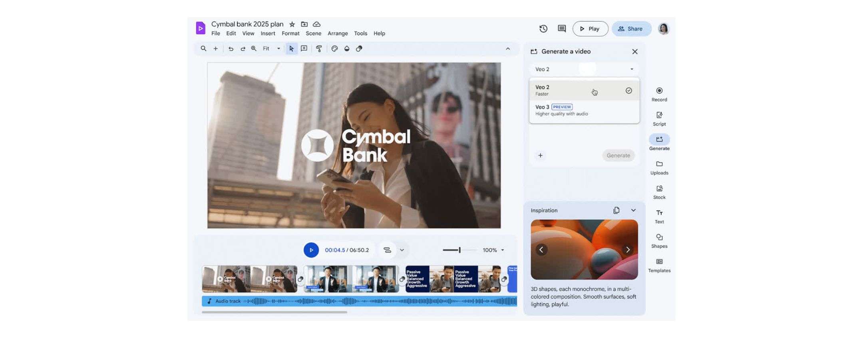The width and height of the screenshot is (863, 338).
Task: Activate the select cursor tool
Action: (291, 49)
